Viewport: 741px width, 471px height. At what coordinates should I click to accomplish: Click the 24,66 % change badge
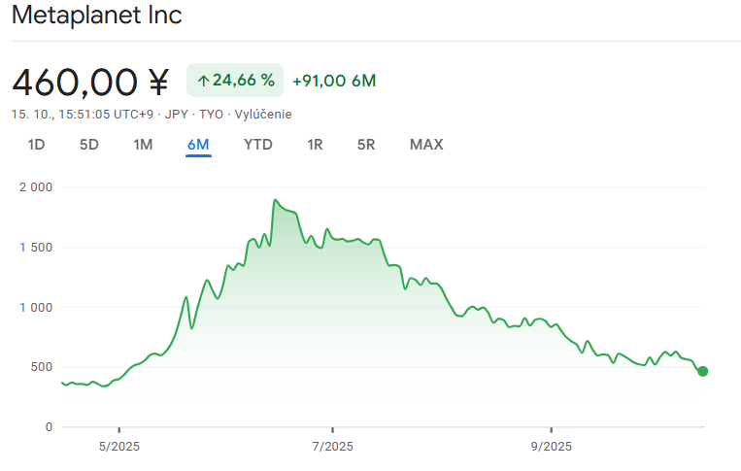(x=235, y=81)
